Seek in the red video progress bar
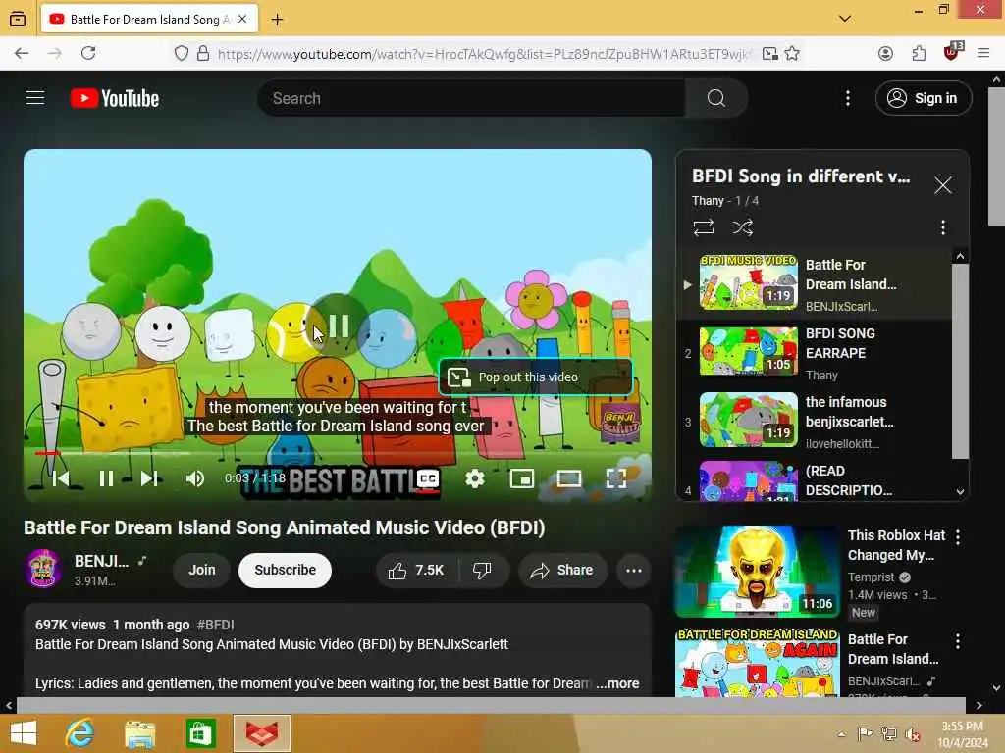 click(x=340, y=453)
